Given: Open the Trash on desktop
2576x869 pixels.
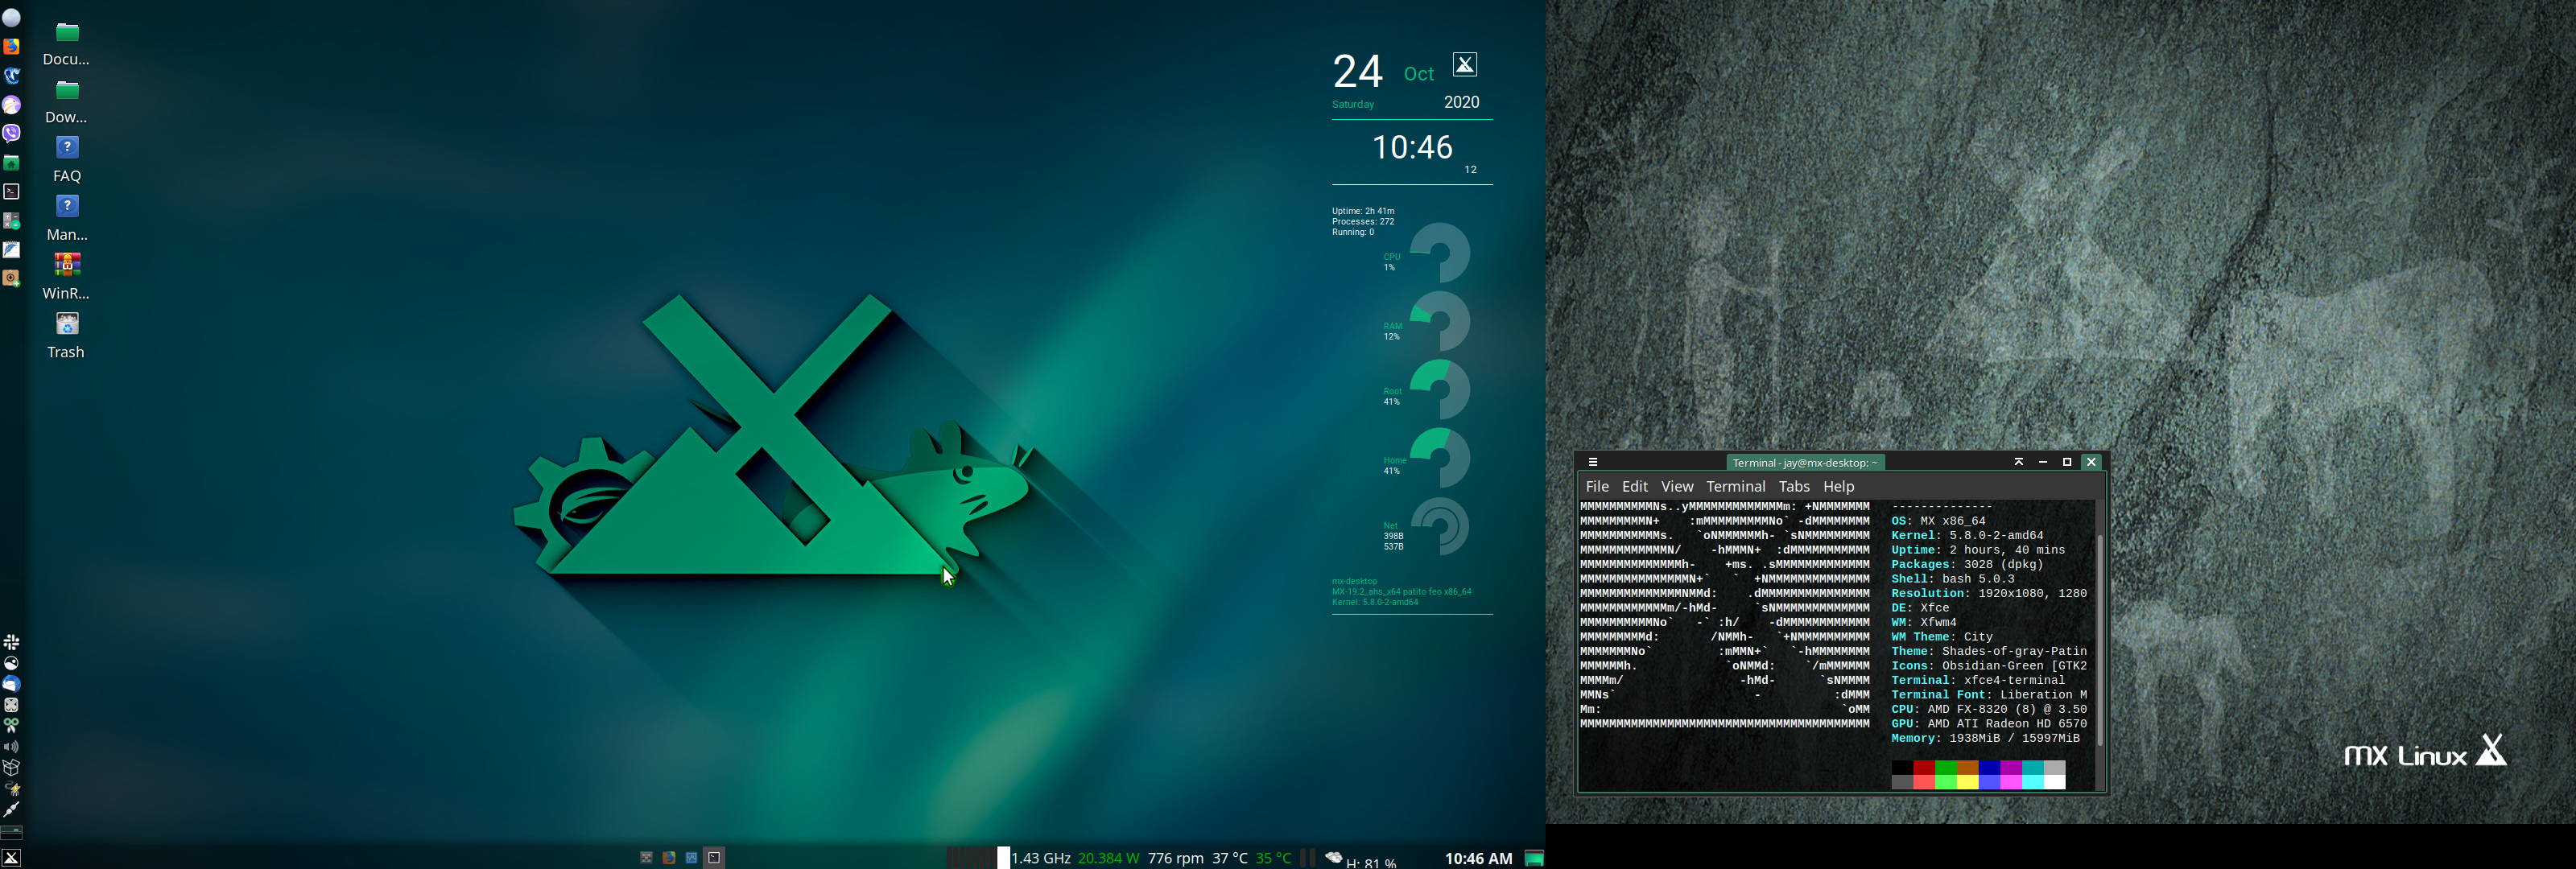Looking at the screenshot, I should point(67,336).
